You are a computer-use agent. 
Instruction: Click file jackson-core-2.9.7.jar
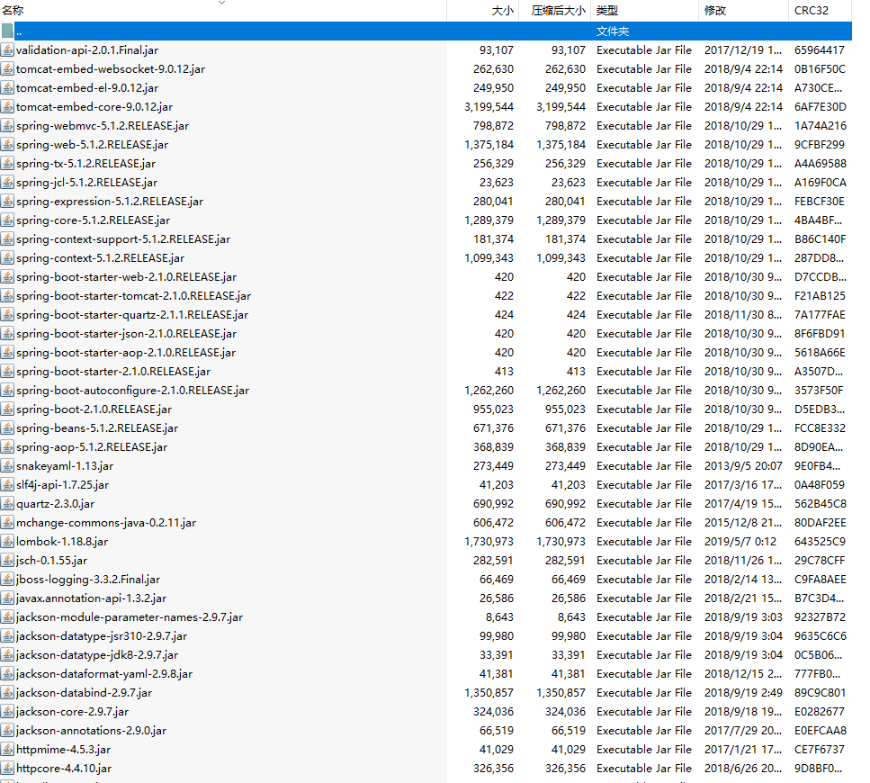pyautogui.click(x=72, y=711)
